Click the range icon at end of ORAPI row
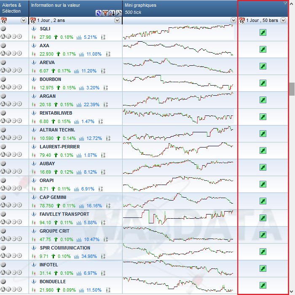 [x=101, y=189]
